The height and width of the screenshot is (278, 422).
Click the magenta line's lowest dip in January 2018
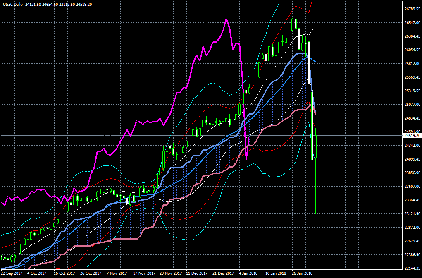pos(246,159)
